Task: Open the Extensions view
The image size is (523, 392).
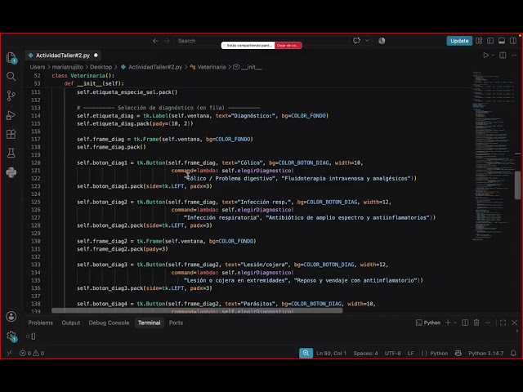Action: (x=11, y=134)
